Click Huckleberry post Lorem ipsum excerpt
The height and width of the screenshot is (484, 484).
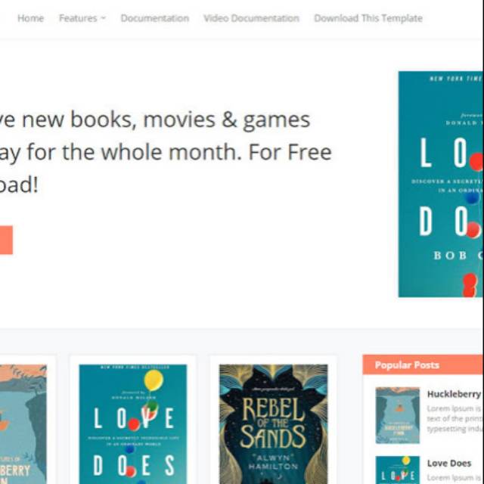pos(455,418)
